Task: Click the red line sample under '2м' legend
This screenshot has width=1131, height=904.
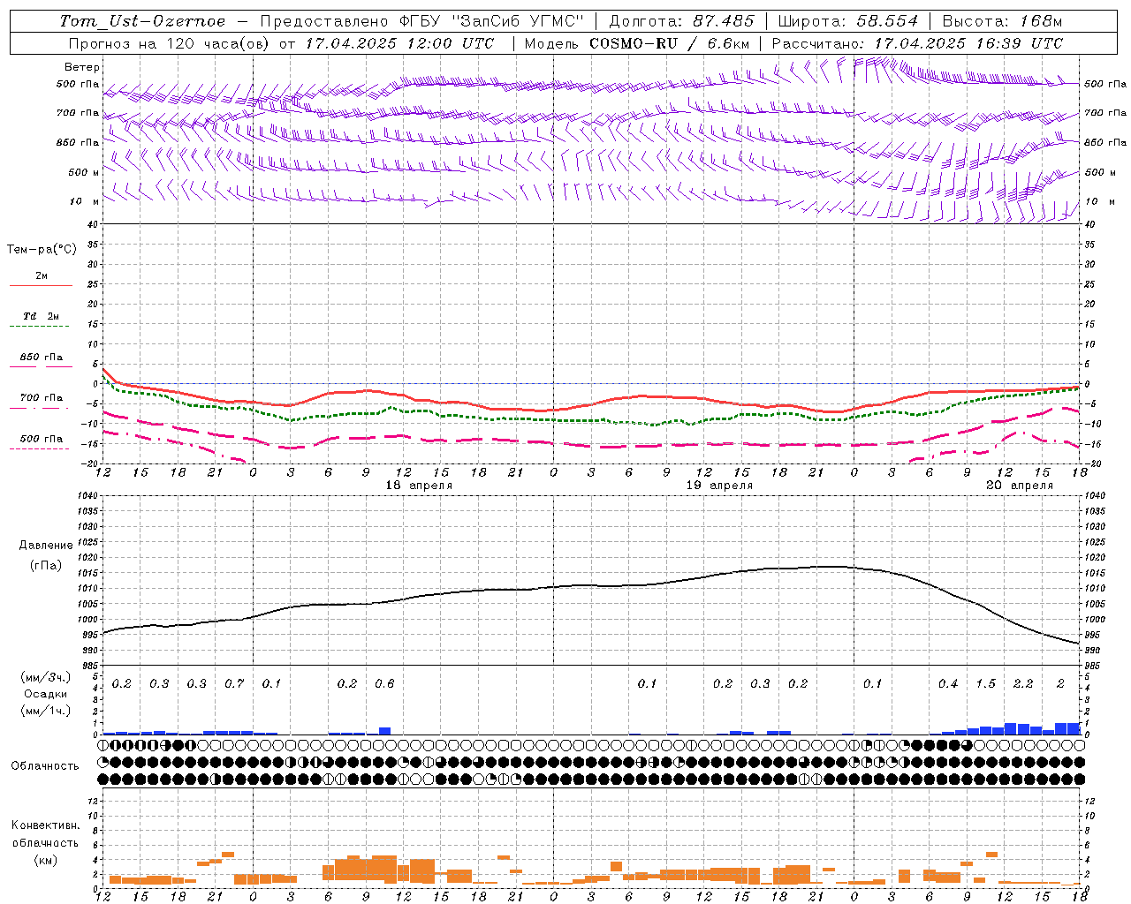Action: tap(41, 285)
